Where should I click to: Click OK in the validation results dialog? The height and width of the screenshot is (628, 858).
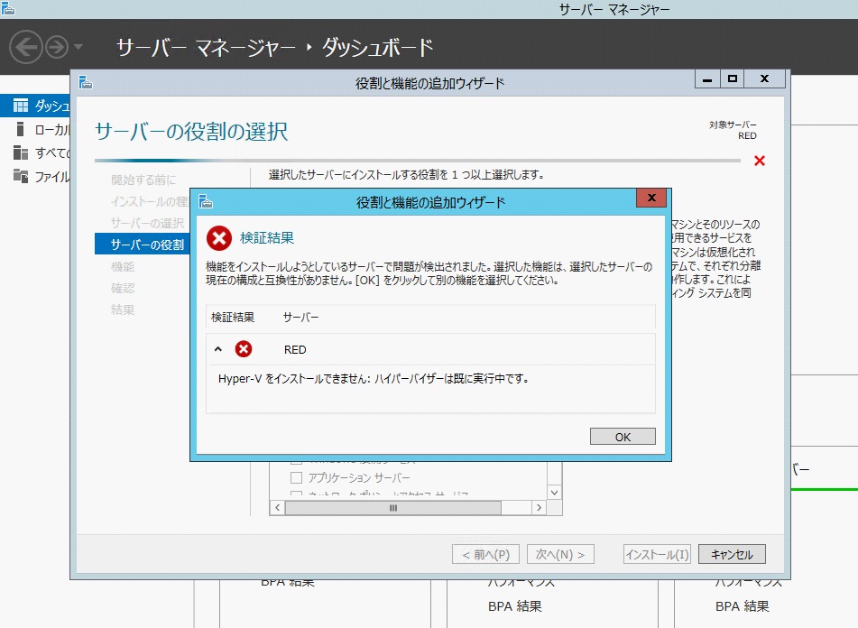[x=623, y=437]
